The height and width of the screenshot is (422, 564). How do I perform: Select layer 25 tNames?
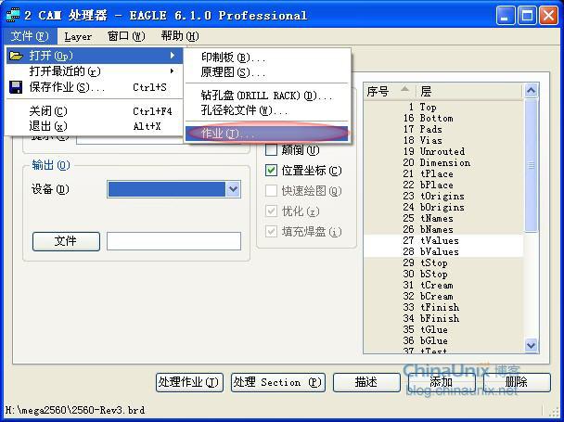[443, 218]
